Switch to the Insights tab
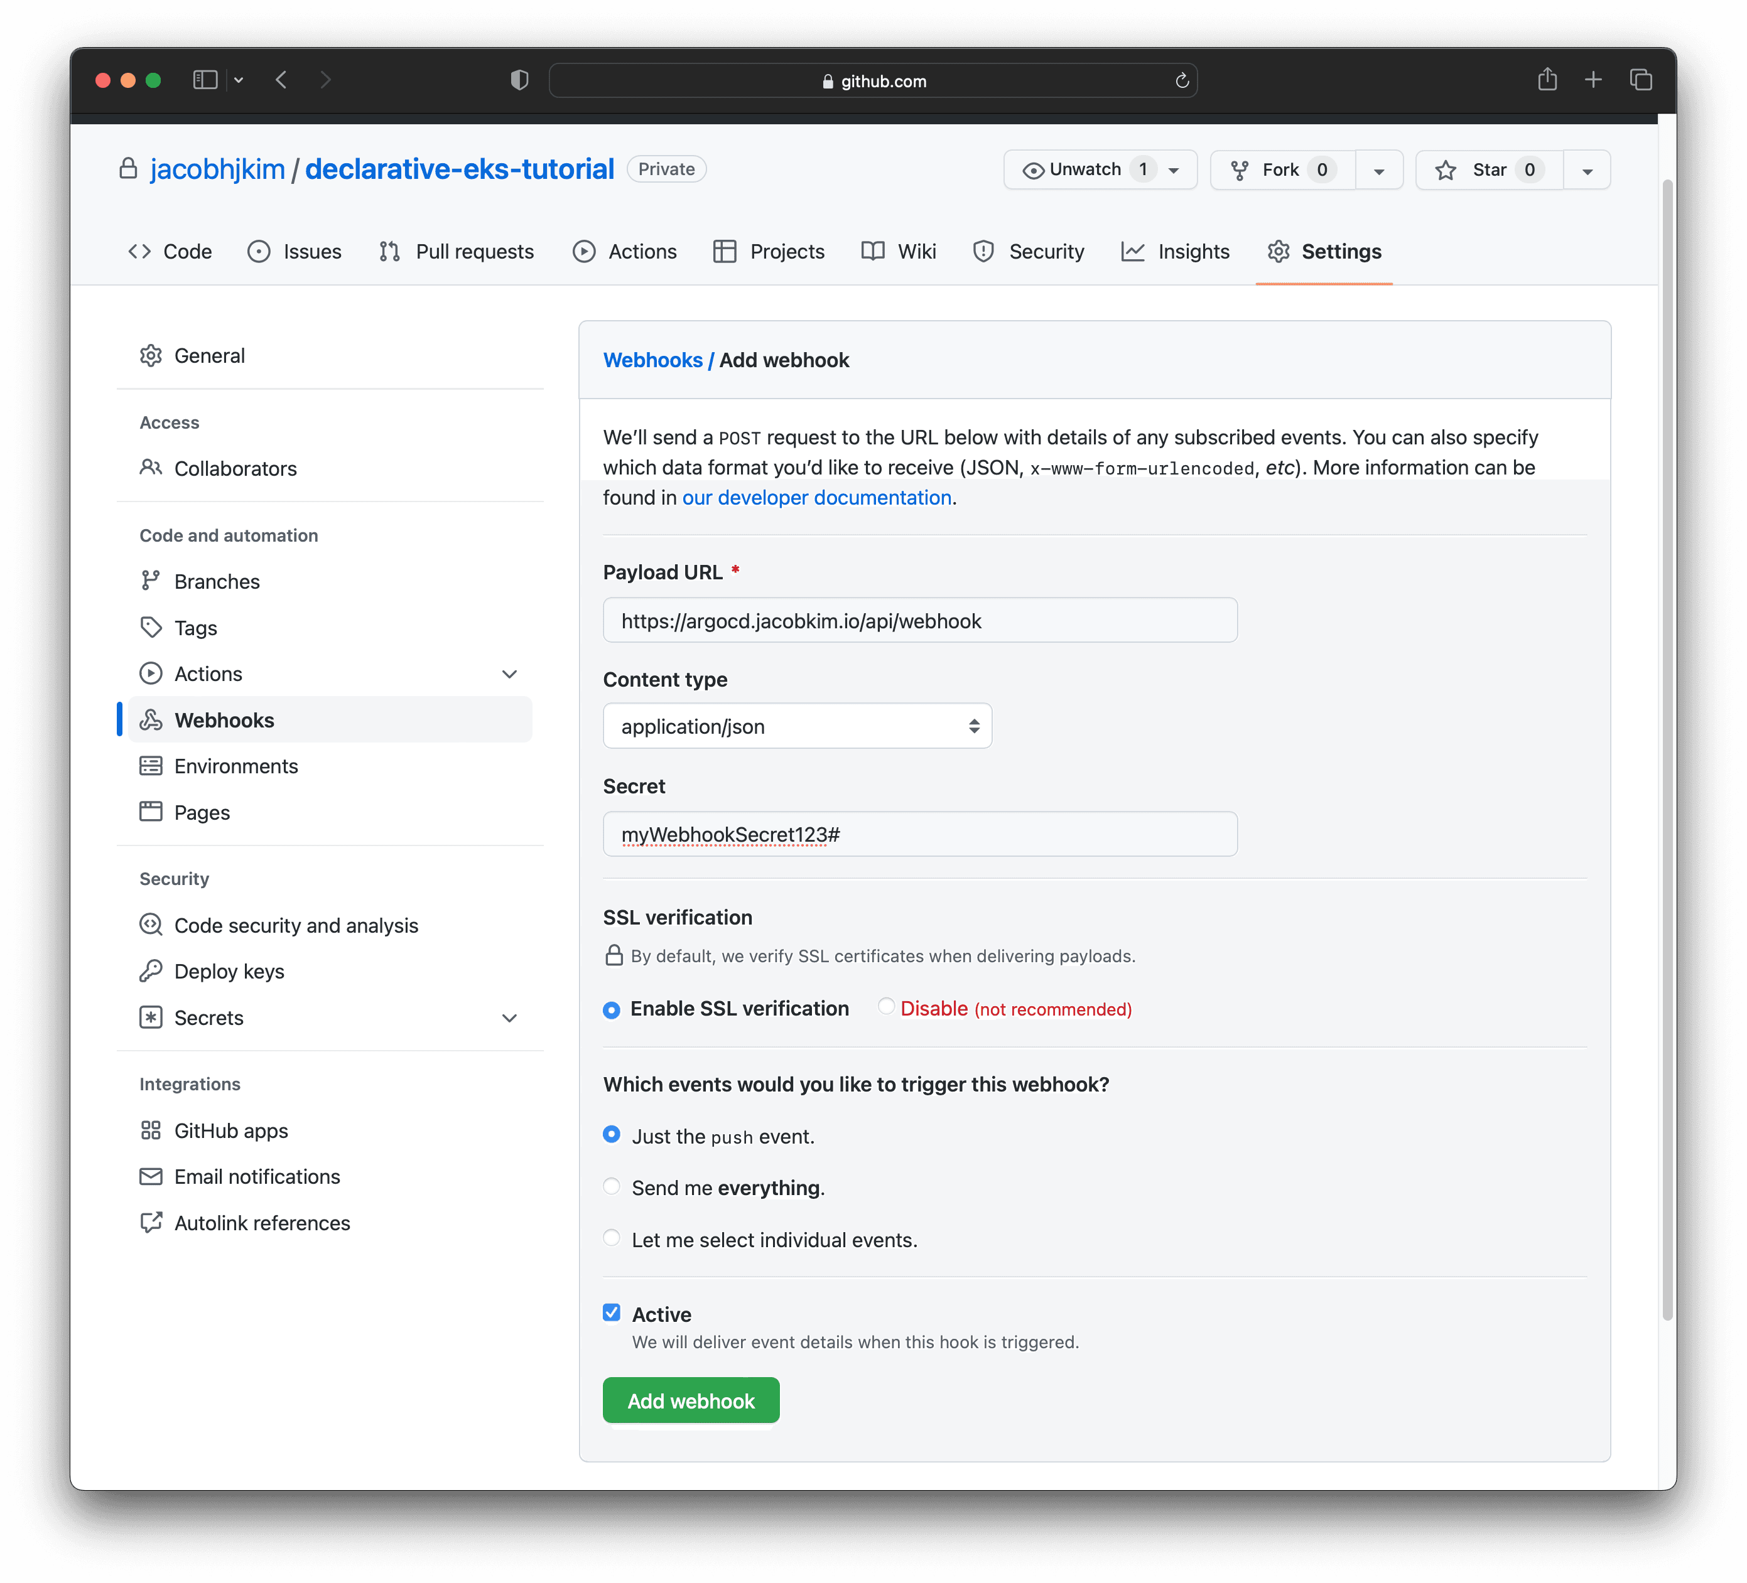The width and height of the screenshot is (1747, 1583). point(1193,251)
